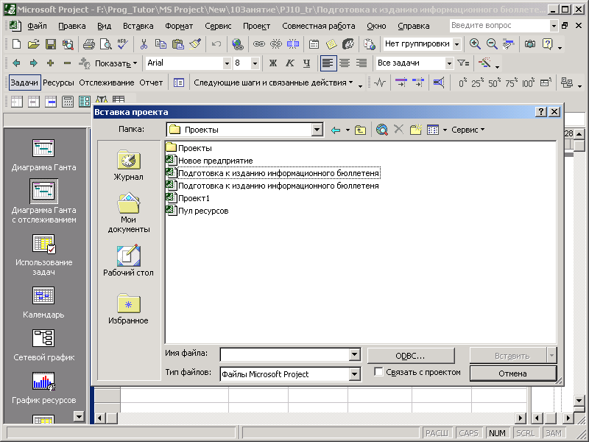Screen dimensions: 589x442
Task: Open the Все задачи filter dropdown
Action: point(449,63)
